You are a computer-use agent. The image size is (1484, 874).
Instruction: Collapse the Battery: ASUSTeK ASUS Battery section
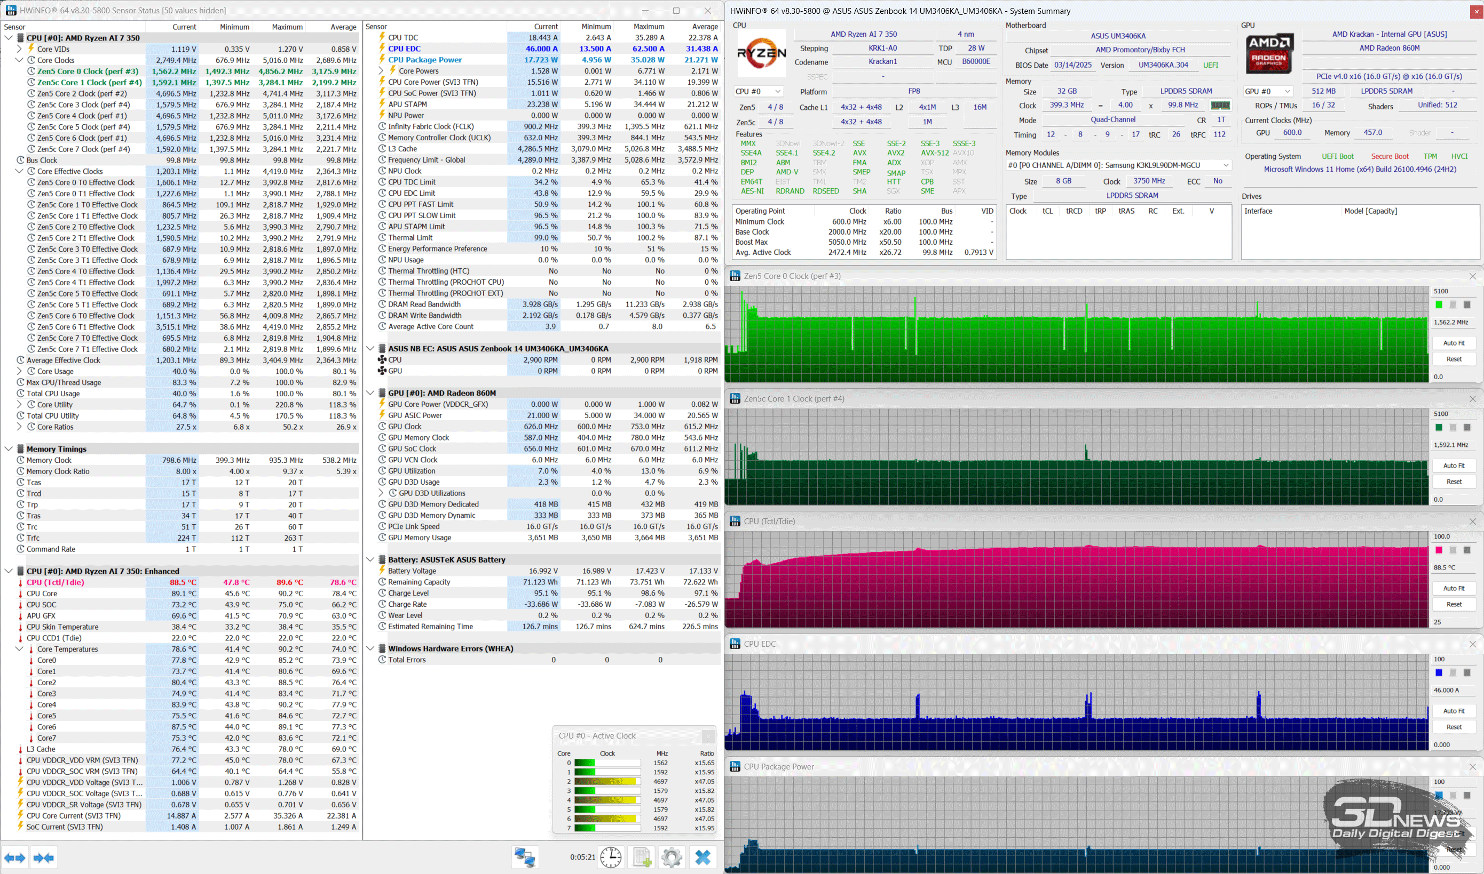[x=370, y=559]
